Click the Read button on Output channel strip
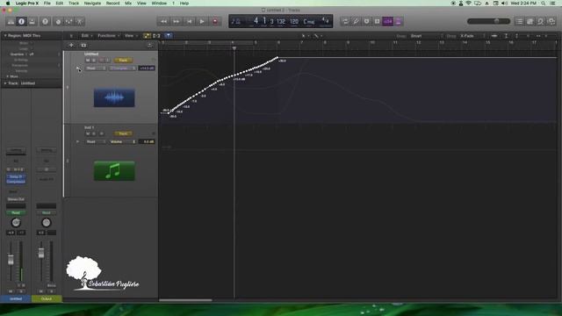The height and width of the screenshot is (316, 562). pyautogui.click(x=47, y=212)
